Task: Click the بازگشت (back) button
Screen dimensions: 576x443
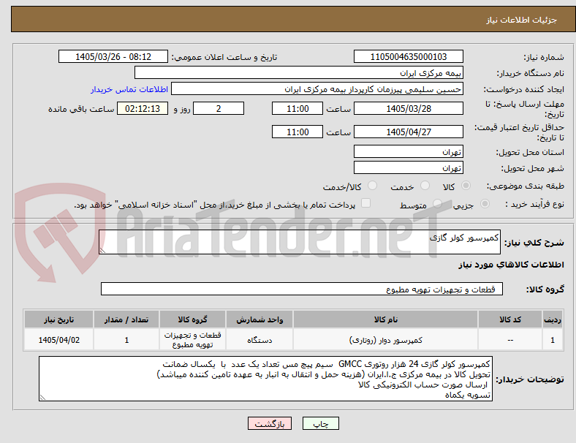Action: [270, 423]
